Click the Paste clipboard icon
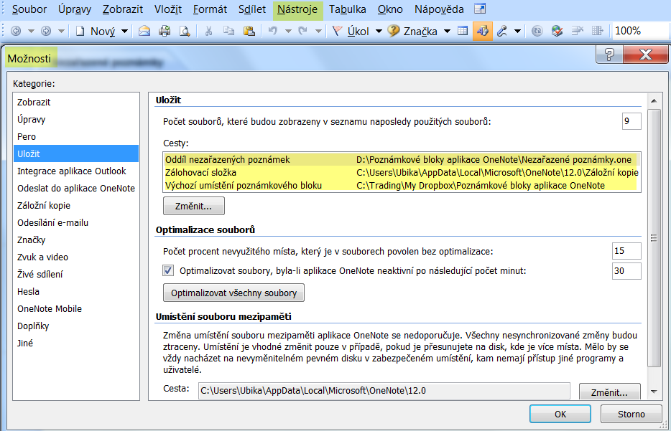The height and width of the screenshot is (431, 671). [249, 31]
